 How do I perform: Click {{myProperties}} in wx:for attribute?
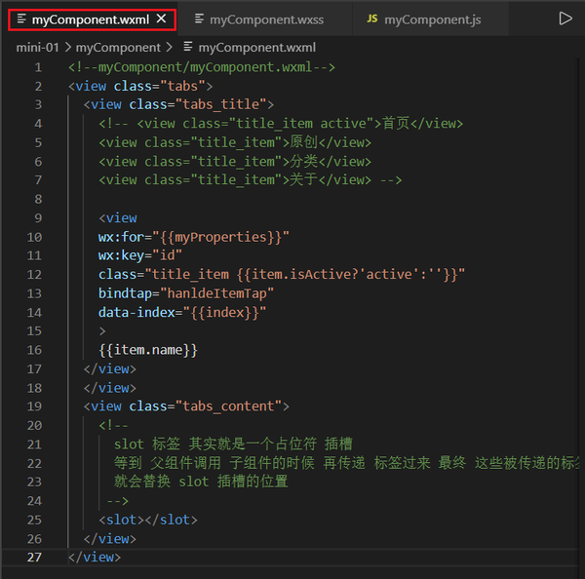[221, 237]
